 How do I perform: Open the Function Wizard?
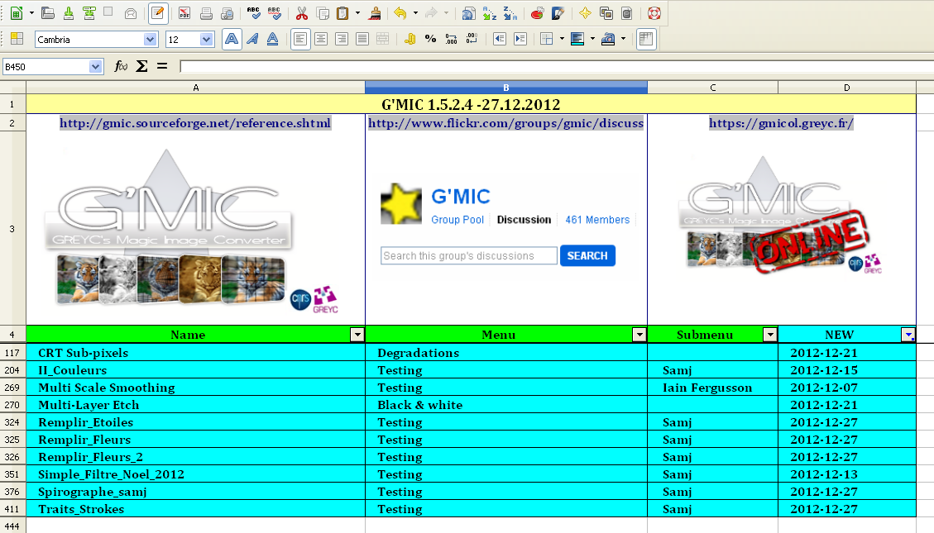pyautogui.click(x=121, y=66)
